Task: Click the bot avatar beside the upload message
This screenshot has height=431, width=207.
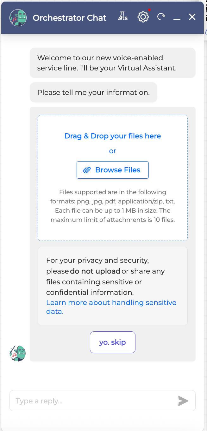Action: coord(18,353)
